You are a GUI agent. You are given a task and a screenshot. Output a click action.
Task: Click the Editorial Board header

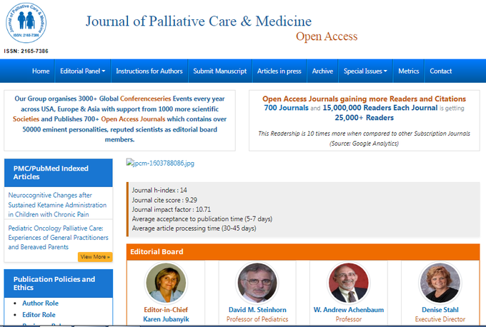pos(303,252)
